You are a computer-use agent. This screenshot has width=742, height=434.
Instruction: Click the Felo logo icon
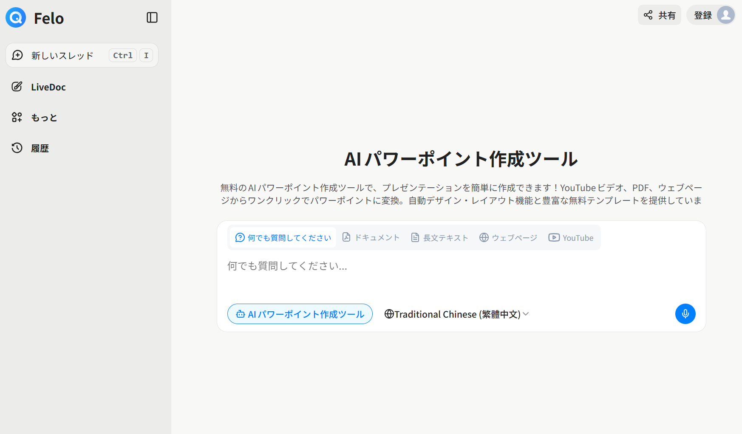click(16, 18)
